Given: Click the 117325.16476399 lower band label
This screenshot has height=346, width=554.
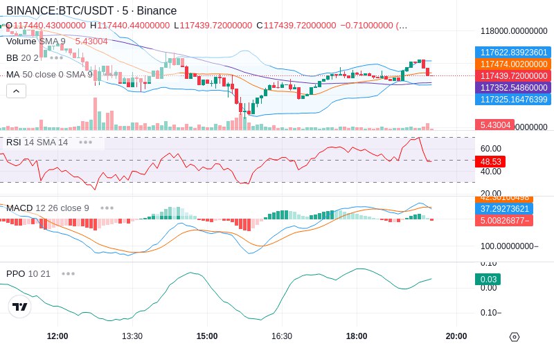Looking at the screenshot, I should pos(513,99).
